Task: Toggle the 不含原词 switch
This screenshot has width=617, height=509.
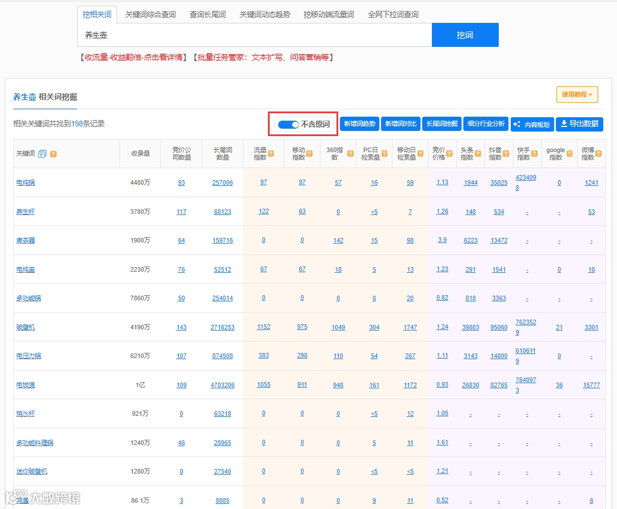Action: pos(288,125)
